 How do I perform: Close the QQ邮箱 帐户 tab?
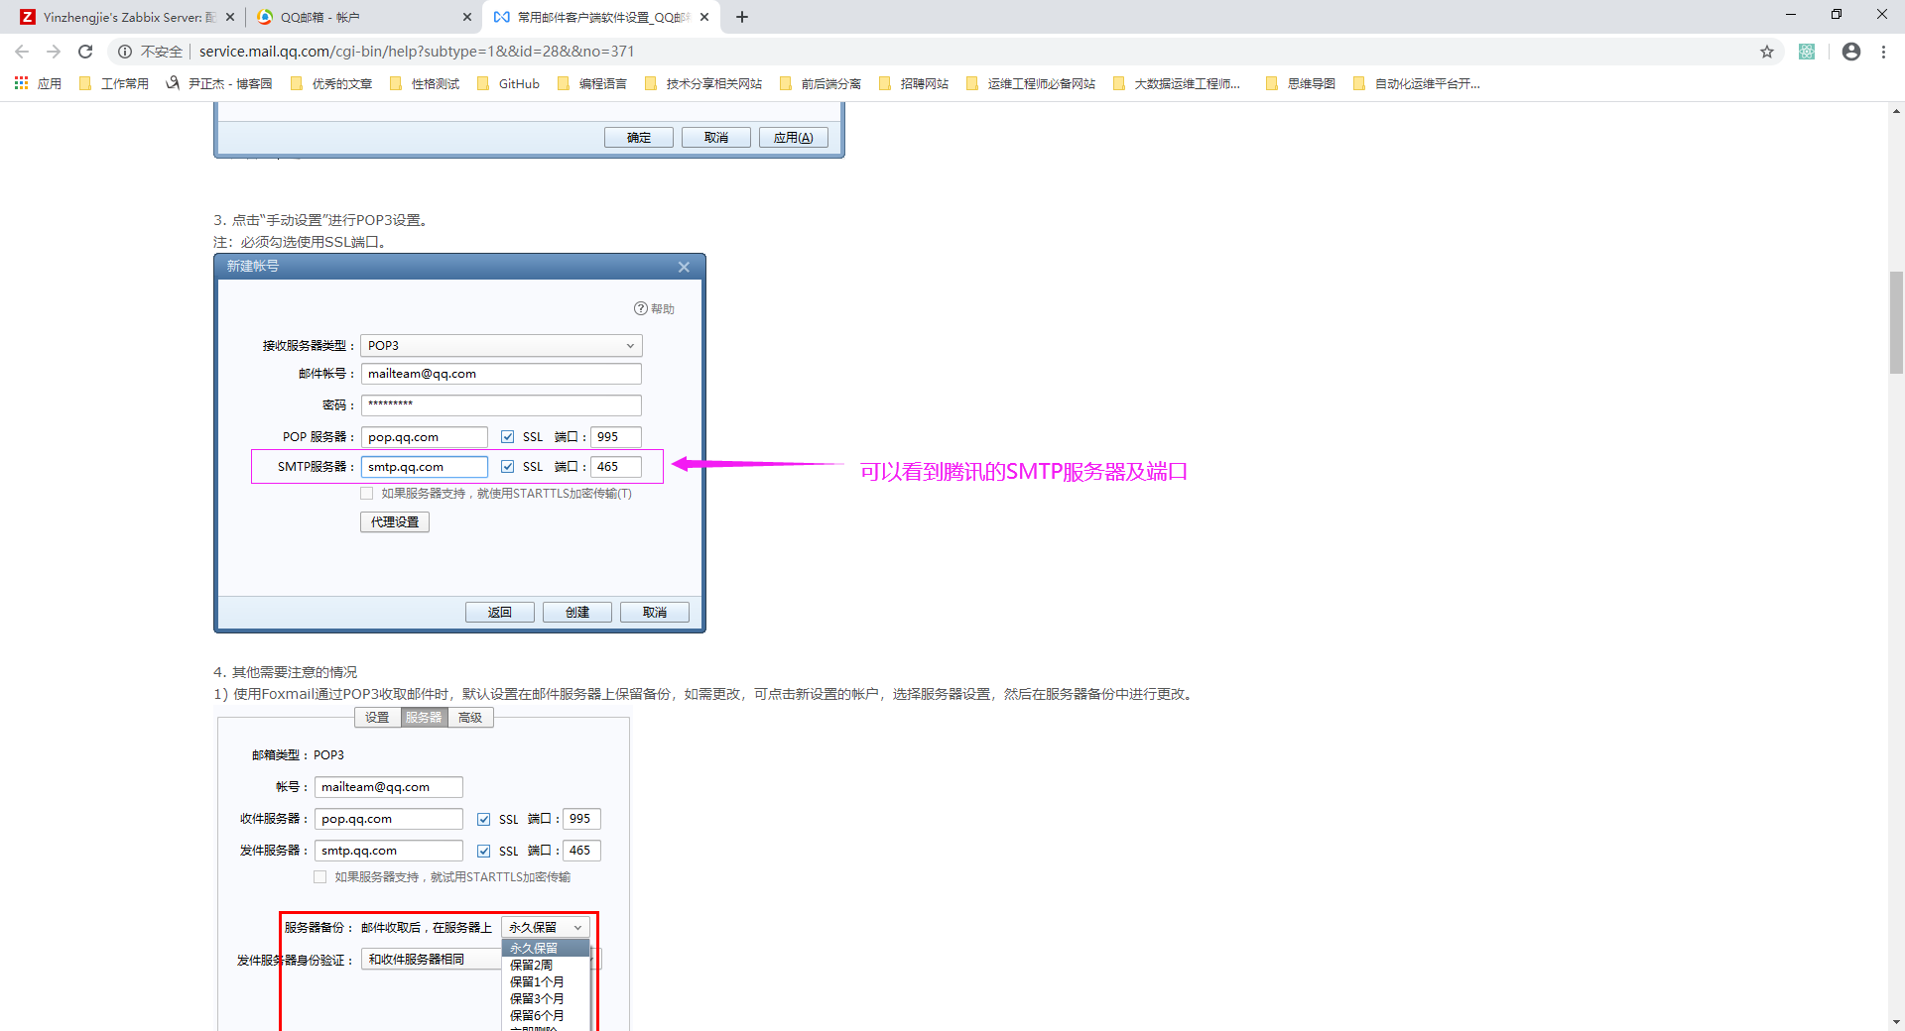467,17
